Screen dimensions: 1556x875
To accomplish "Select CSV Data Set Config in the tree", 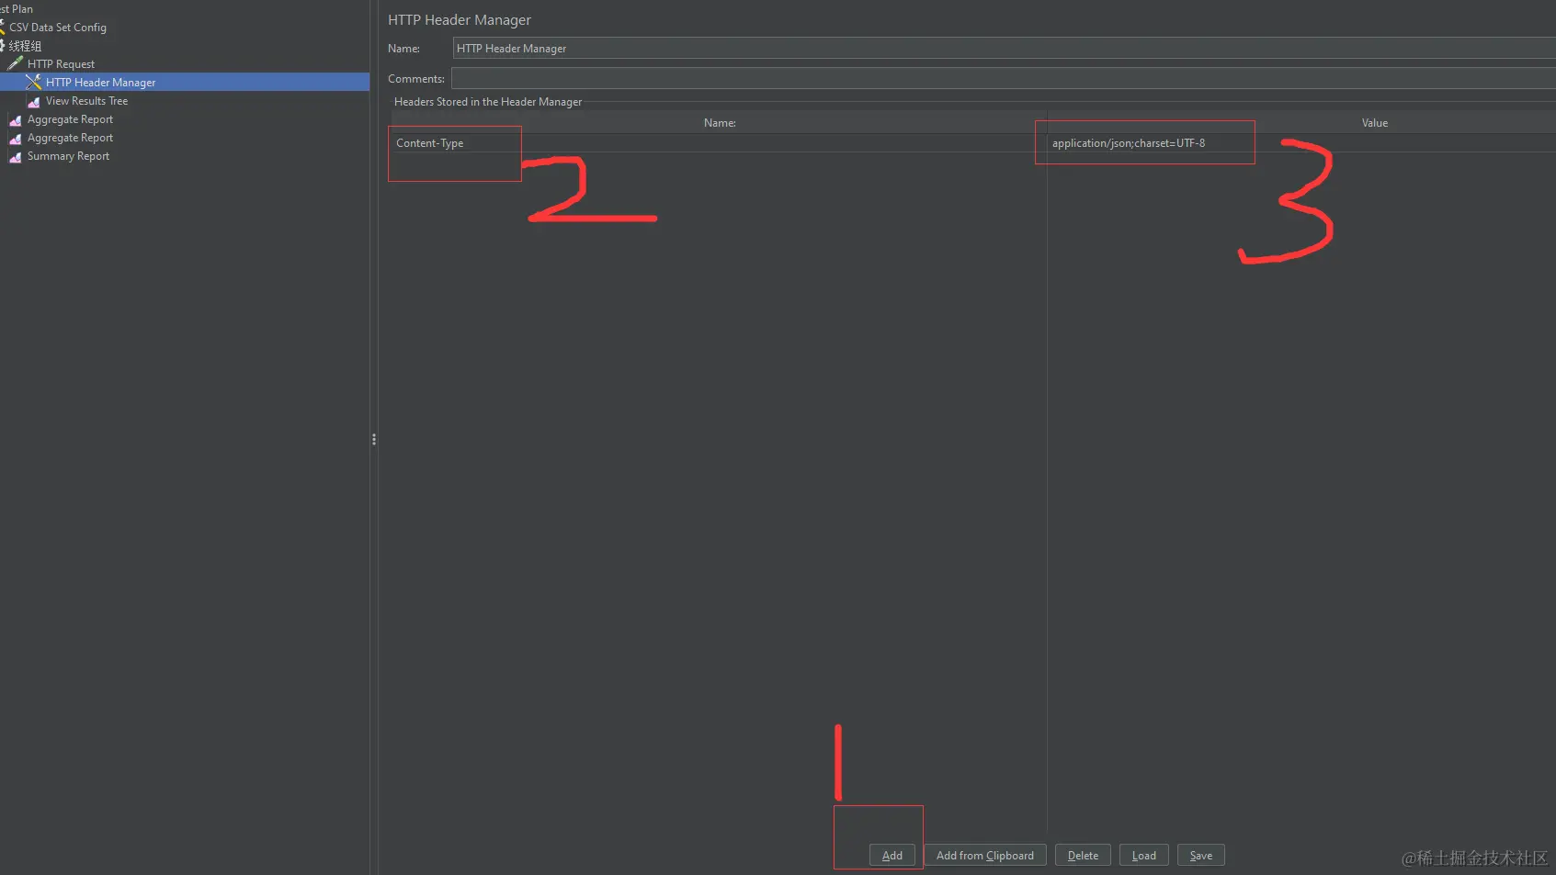I will (58, 28).
